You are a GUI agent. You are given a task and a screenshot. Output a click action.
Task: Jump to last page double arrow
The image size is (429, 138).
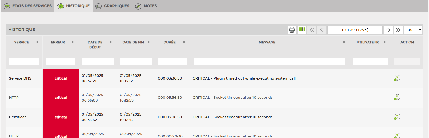pyautogui.click(x=398, y=30)
